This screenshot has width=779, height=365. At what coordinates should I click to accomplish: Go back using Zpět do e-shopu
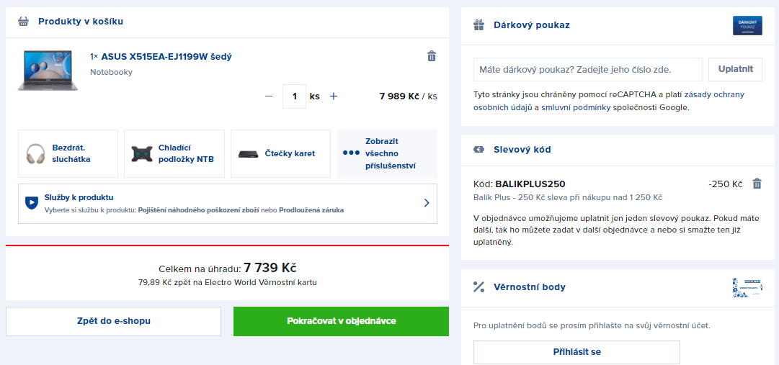pyautogui.click(x=113, y=321)
